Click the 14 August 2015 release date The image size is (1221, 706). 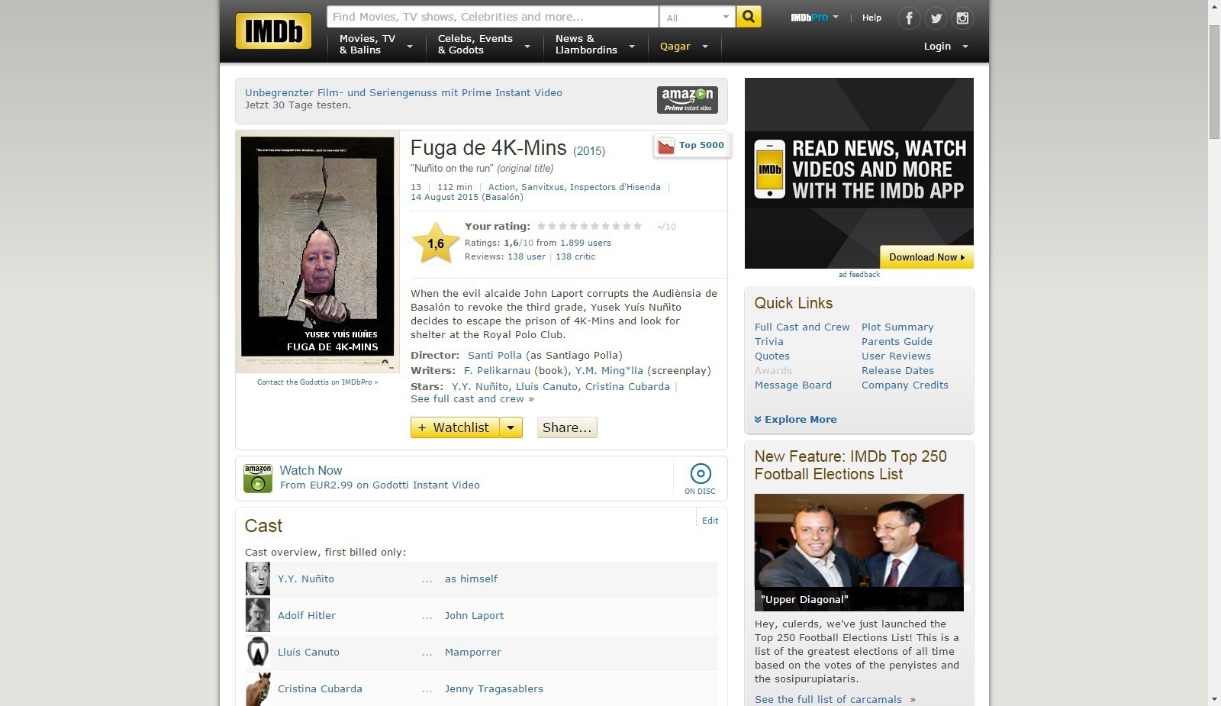(467, 197)
